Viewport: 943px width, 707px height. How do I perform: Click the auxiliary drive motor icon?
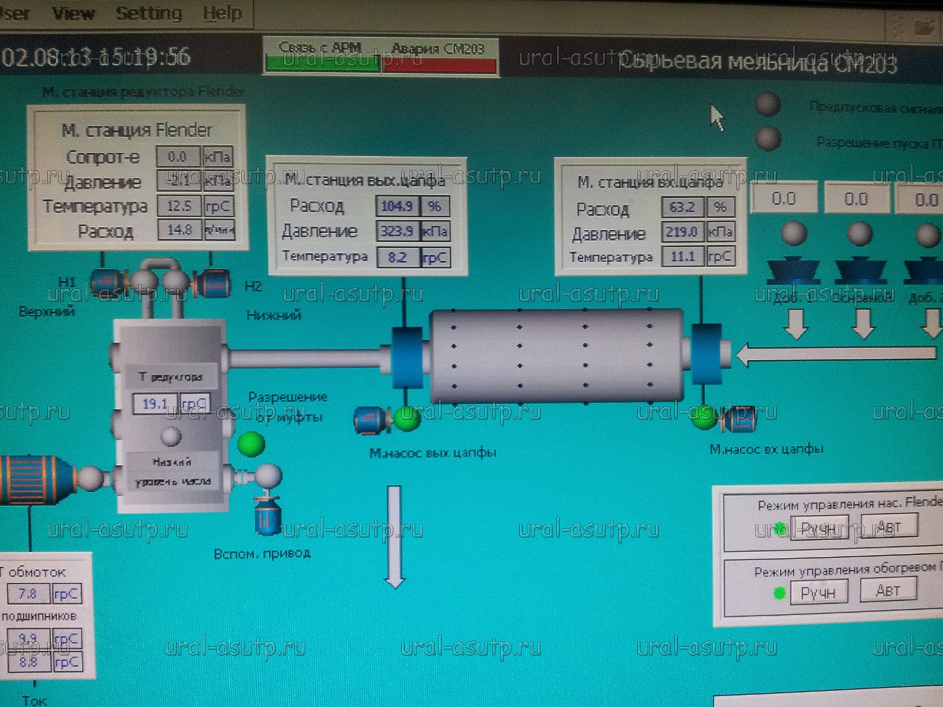(267, 517)
